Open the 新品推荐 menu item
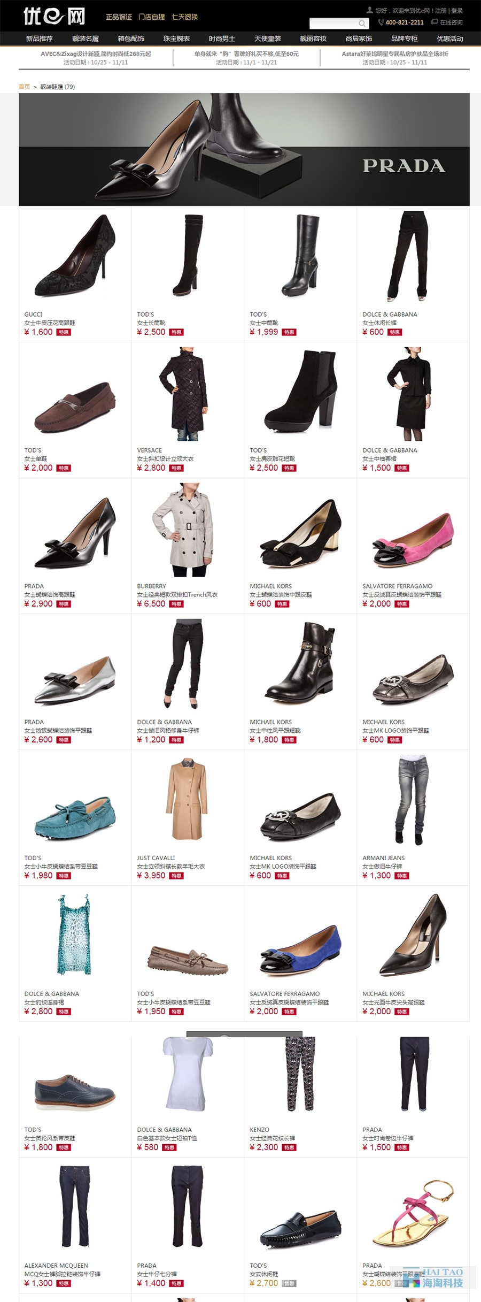The width and height of the screenshot is (481, 1302). 40,39
